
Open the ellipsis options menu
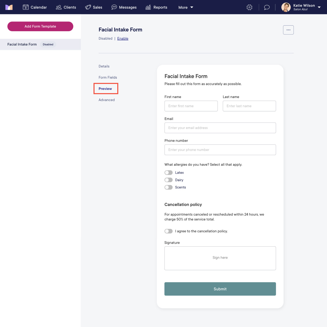click(288, 30)
